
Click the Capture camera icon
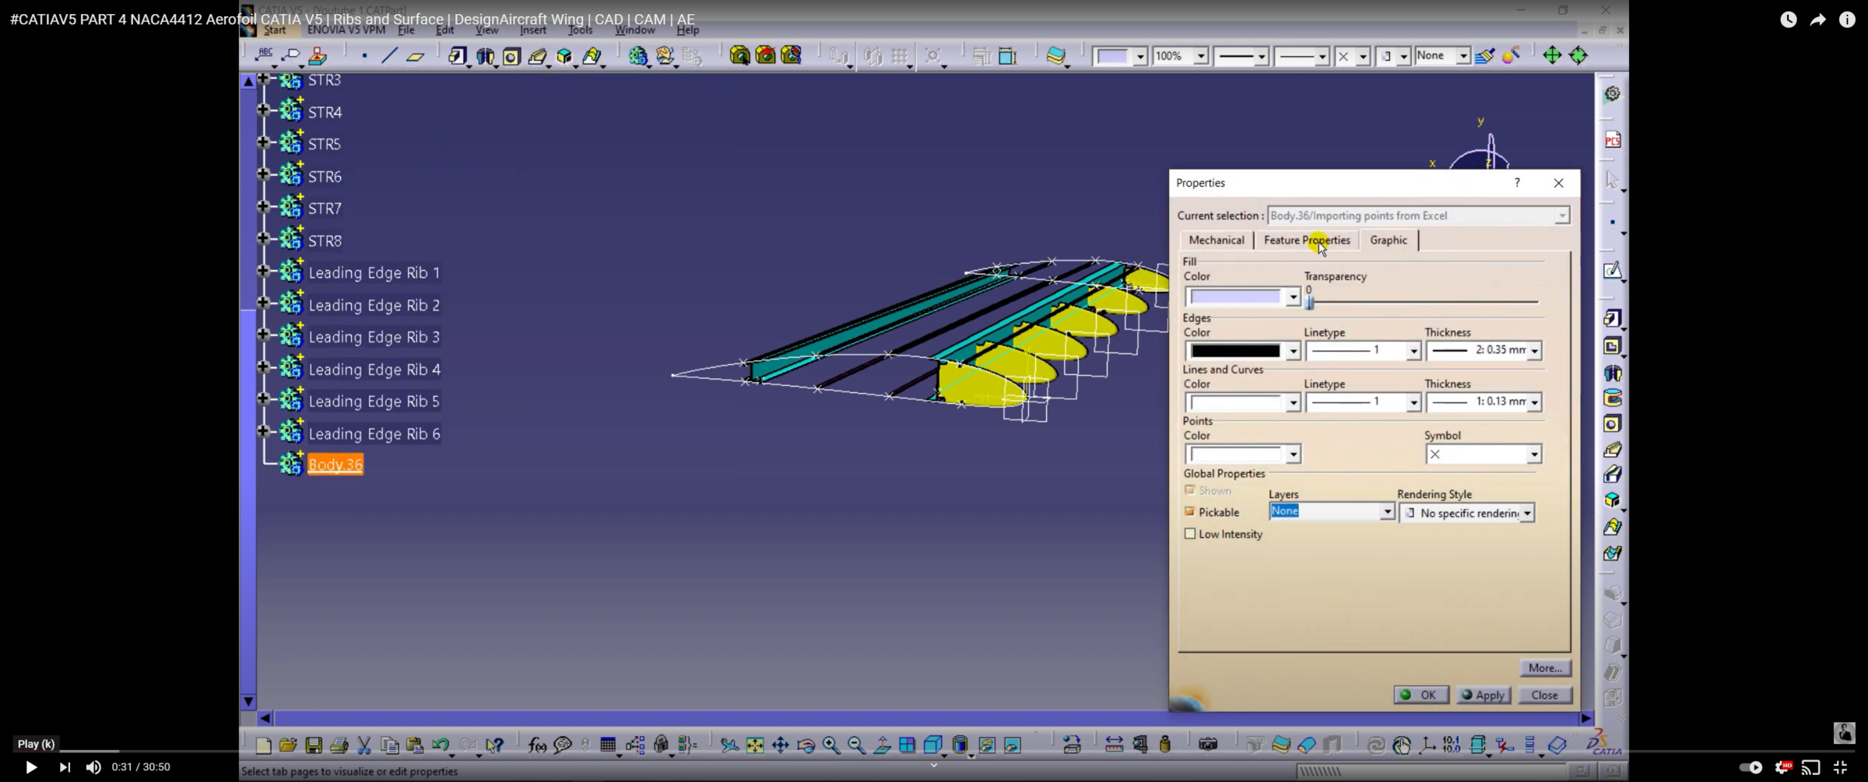point(1208,745)
